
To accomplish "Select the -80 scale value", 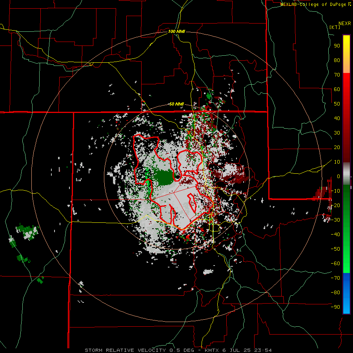I will (x=335, y=293).
